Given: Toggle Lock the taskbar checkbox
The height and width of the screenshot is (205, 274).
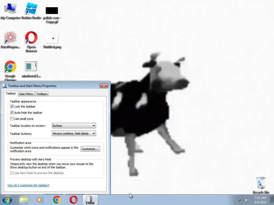Looking at the screenshot, I should click(x=12, y=106).
